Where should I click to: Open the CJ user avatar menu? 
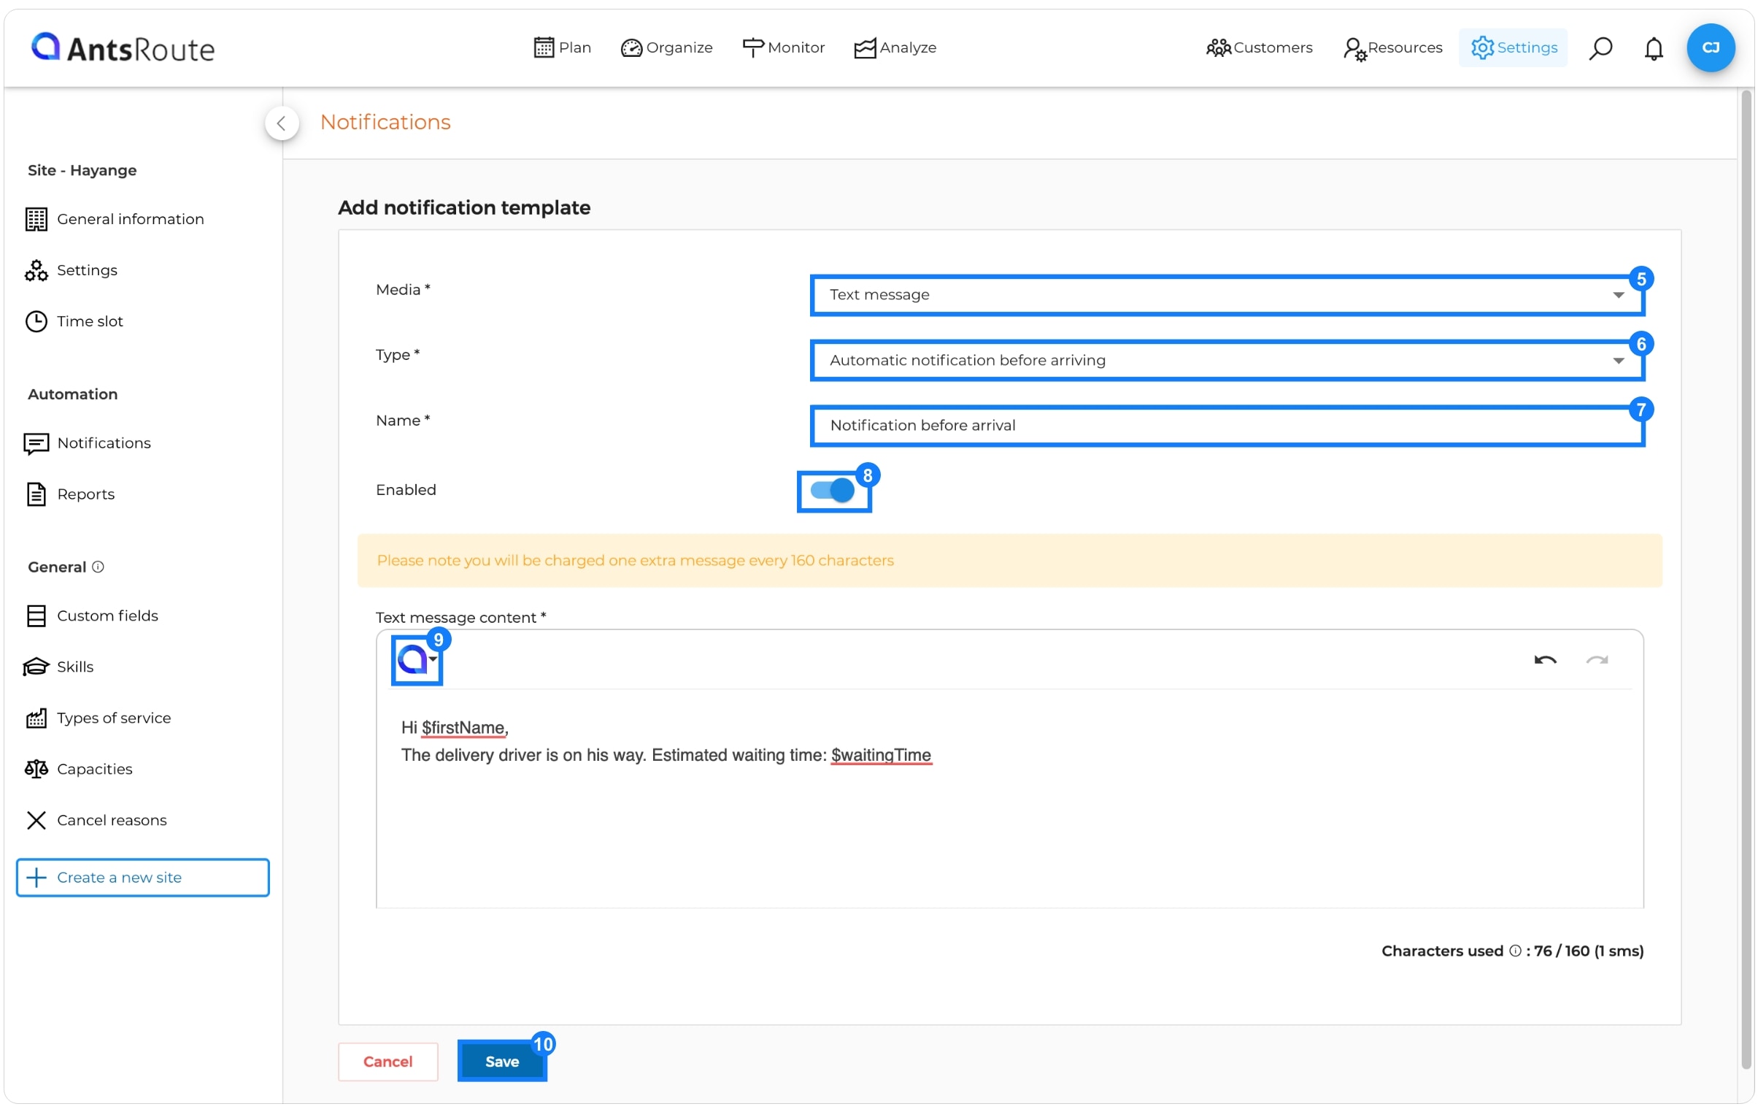[x=1710, y=47]
